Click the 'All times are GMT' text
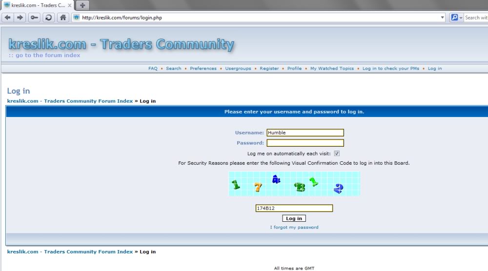This screenshot has width=488, height=271. [294, 268]
